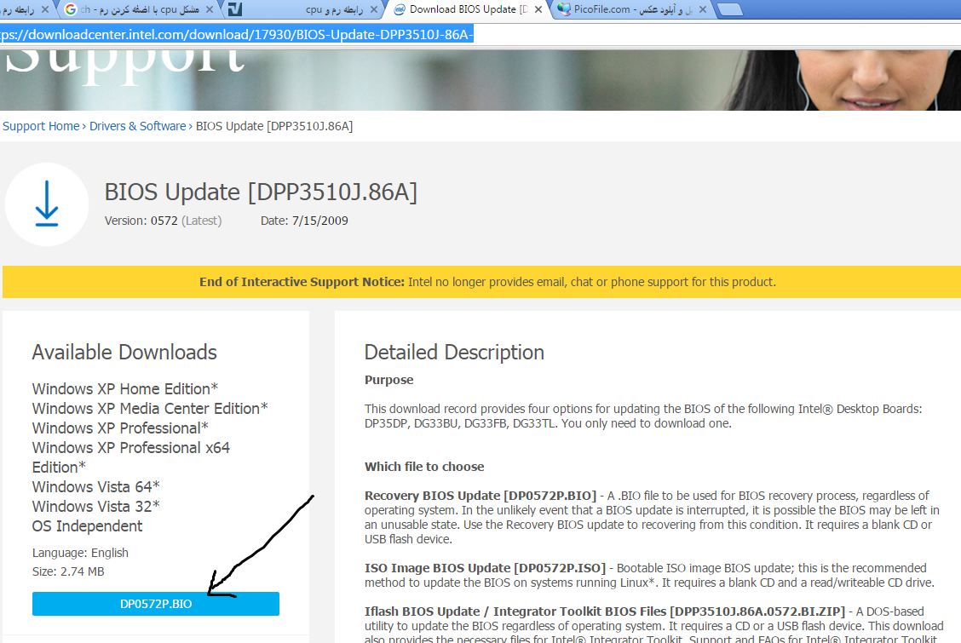961x643 pixels.
Task: Open Drivers & Software breadcrumb link
Action: [x=137, y=126]
